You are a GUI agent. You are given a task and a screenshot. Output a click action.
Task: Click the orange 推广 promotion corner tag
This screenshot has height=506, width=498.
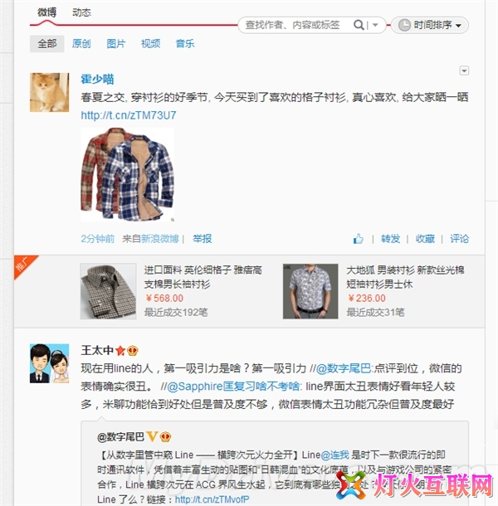click(x=24, y=265)
